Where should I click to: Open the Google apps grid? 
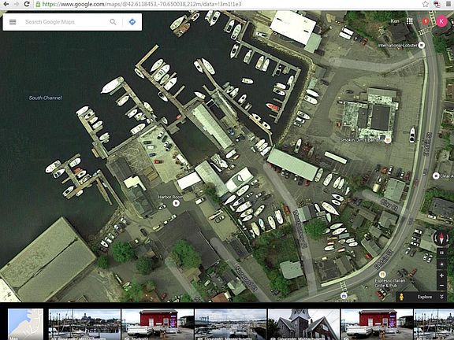point(409,21)
